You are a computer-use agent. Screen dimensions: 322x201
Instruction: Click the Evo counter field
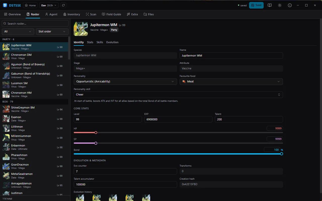pos(125,171)
